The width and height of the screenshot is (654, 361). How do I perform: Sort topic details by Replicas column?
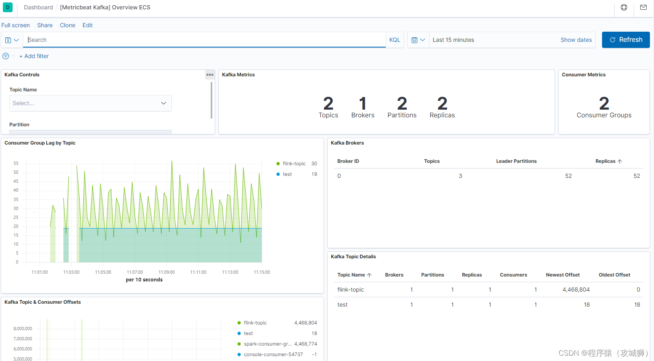472,275
